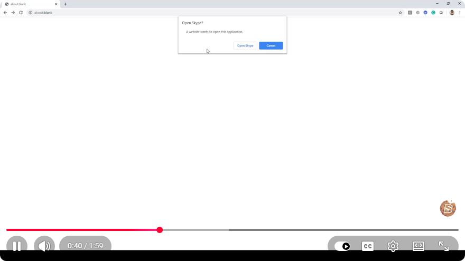Click the Open Skype button

pos(245,45)
